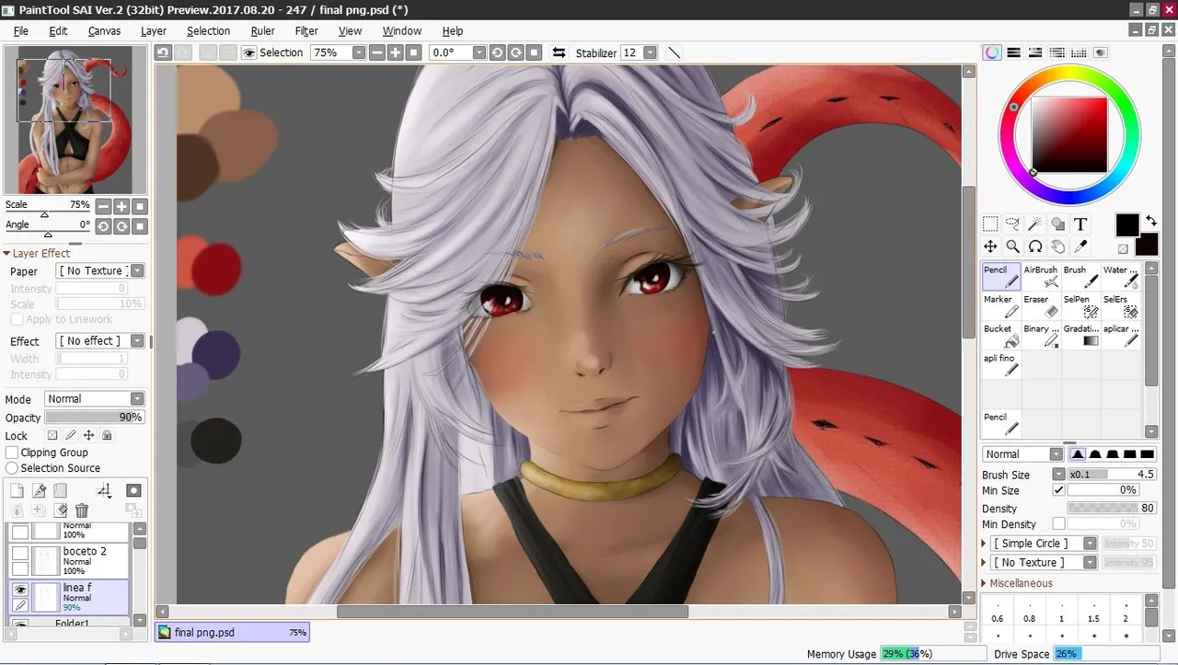Enable the Clipping Group checkbox

click(13, 453)
